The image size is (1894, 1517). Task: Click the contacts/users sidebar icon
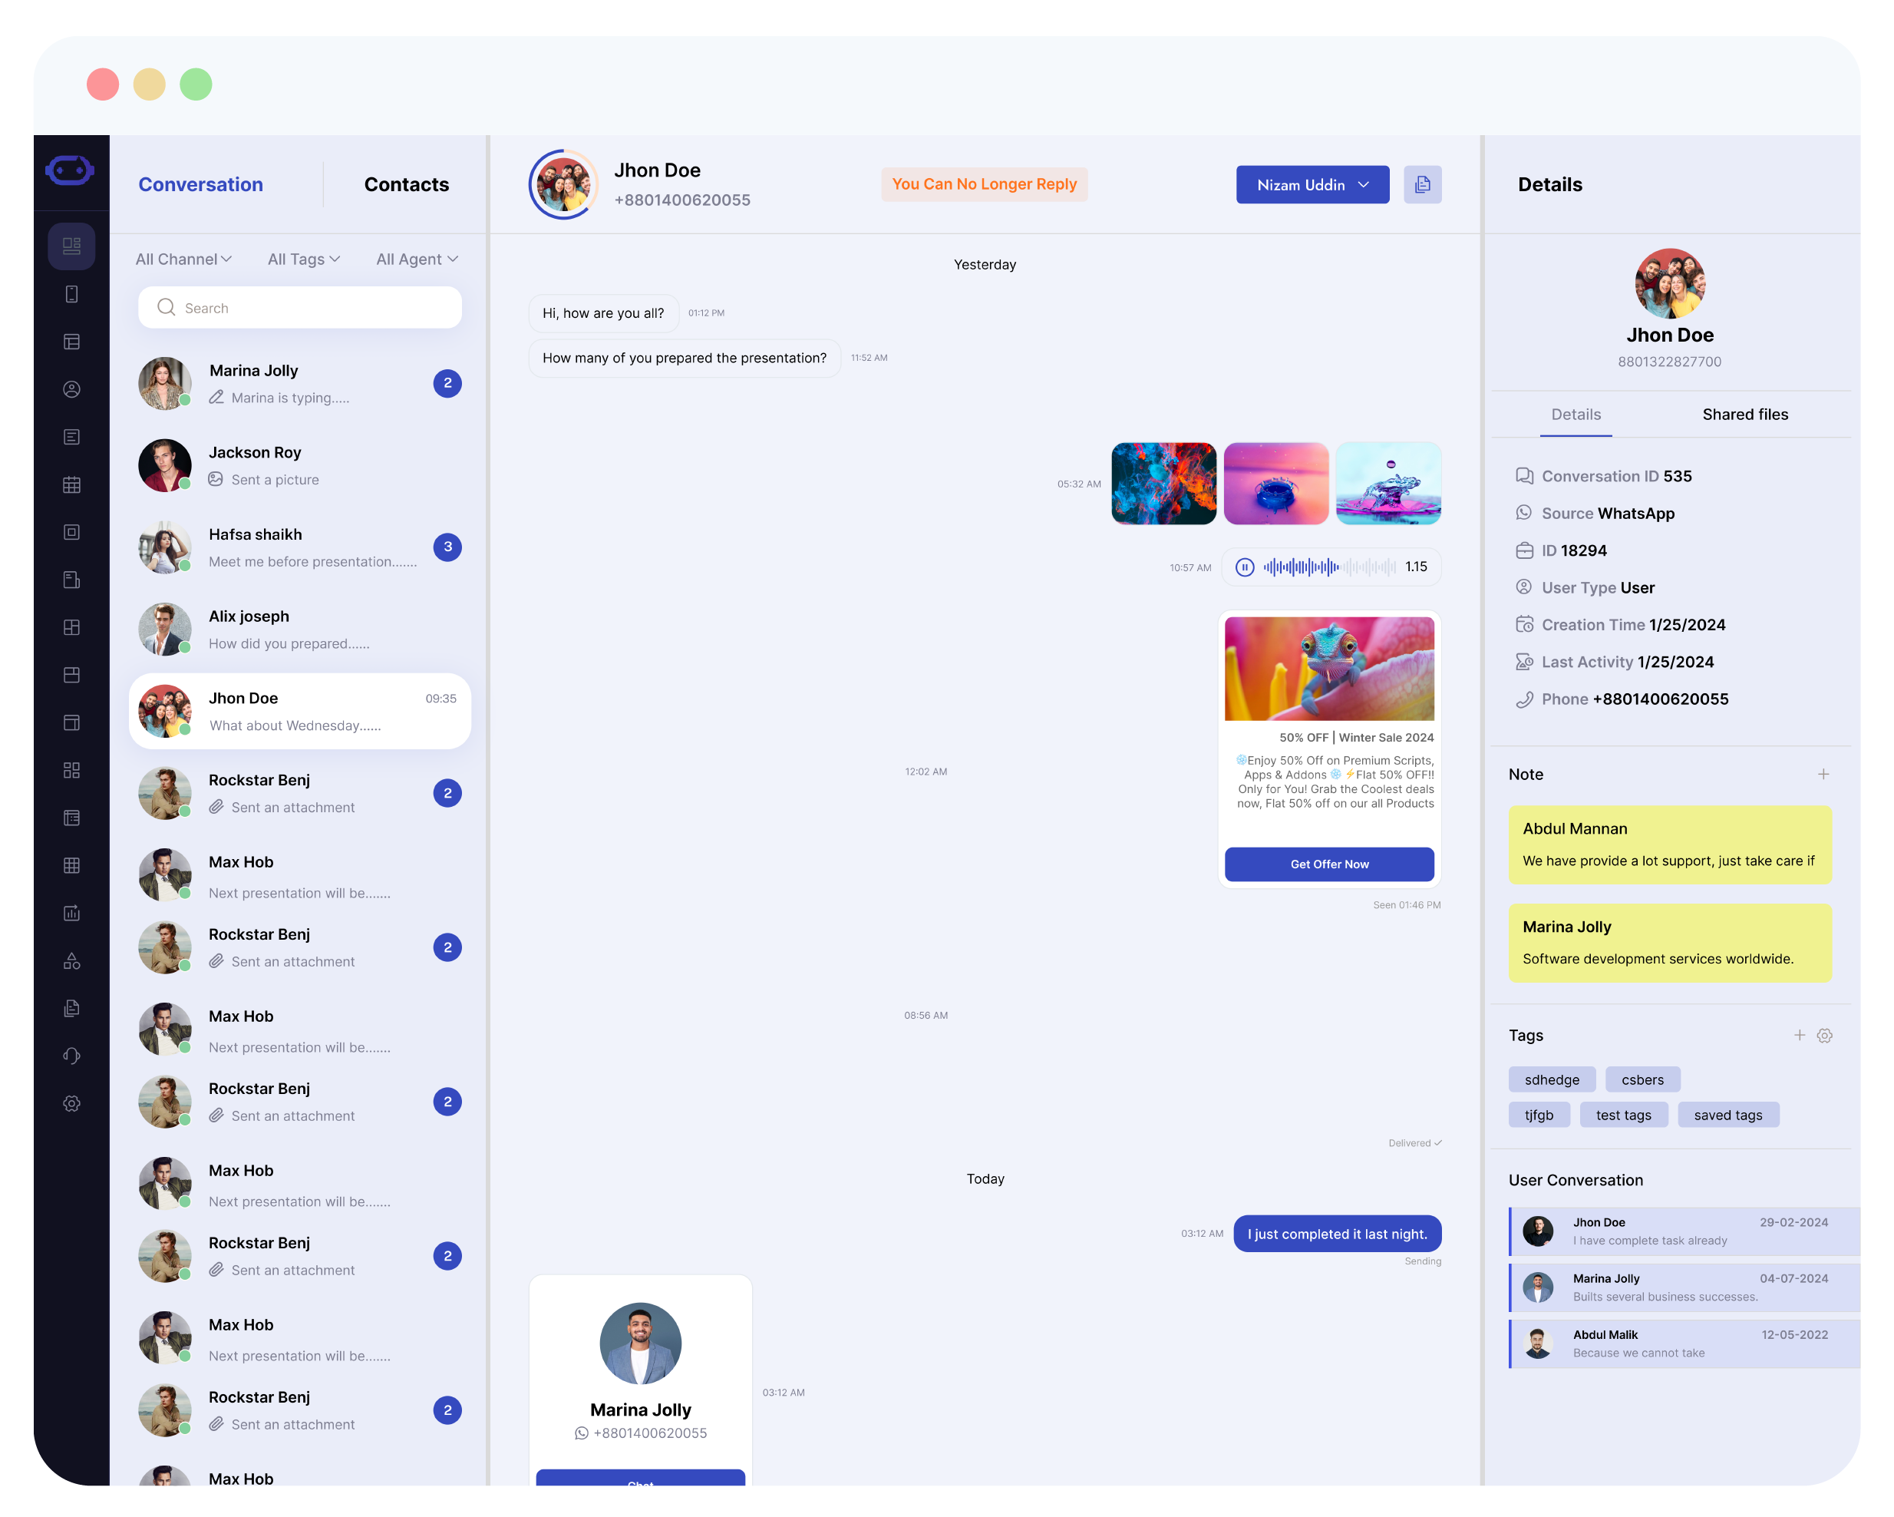(71, 388)
